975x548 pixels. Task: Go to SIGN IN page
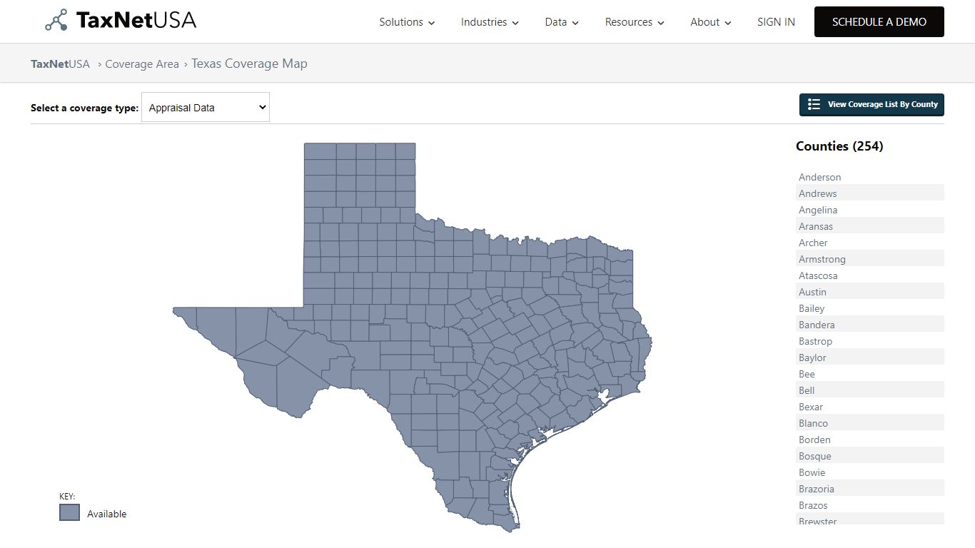click(776, 22)
